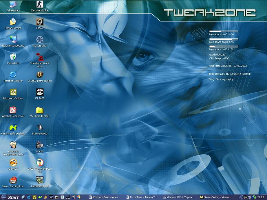This screenshot has width=267, height=200.
Task: Click the Start button
Action: point(10,197)
